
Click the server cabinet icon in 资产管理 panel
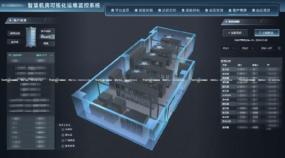click(31, 37)
